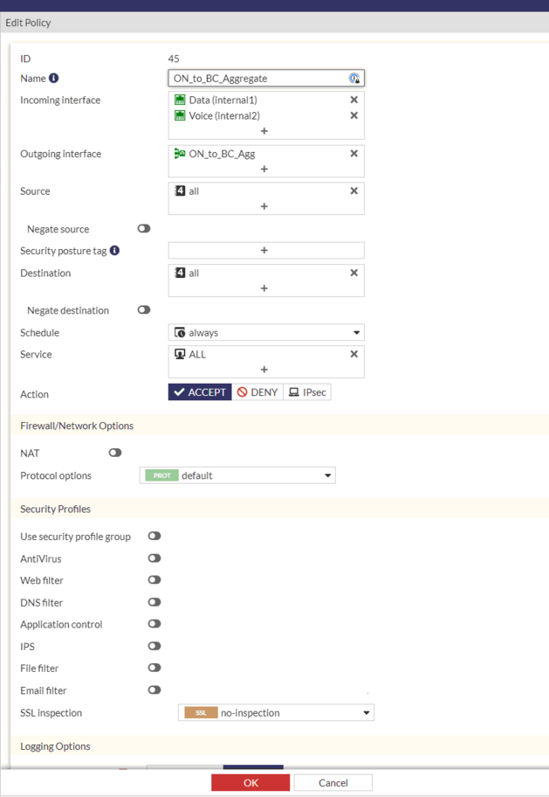
Task: Remove Data (internal1) from incoming interface
Action: pos(353,100)
